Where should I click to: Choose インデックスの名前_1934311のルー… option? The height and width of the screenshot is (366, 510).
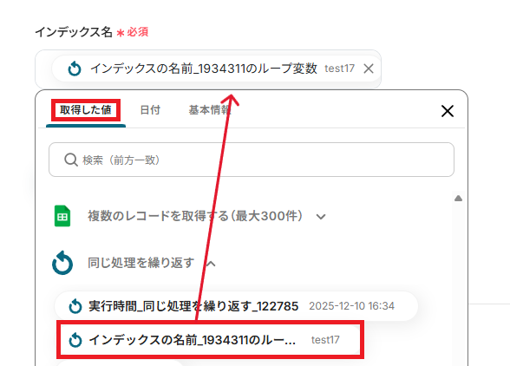pyautogui.click(x=210, y=340)
